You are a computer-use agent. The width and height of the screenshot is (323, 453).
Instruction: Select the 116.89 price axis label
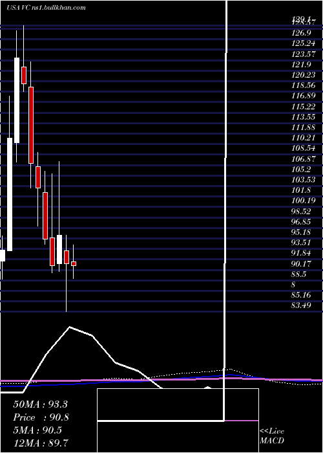point(304,96)
